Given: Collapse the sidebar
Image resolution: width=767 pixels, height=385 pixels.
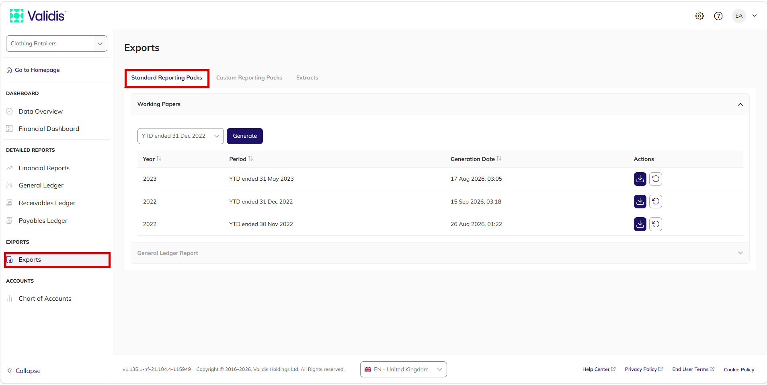Looking at the screenshot, I should point(24,371).
